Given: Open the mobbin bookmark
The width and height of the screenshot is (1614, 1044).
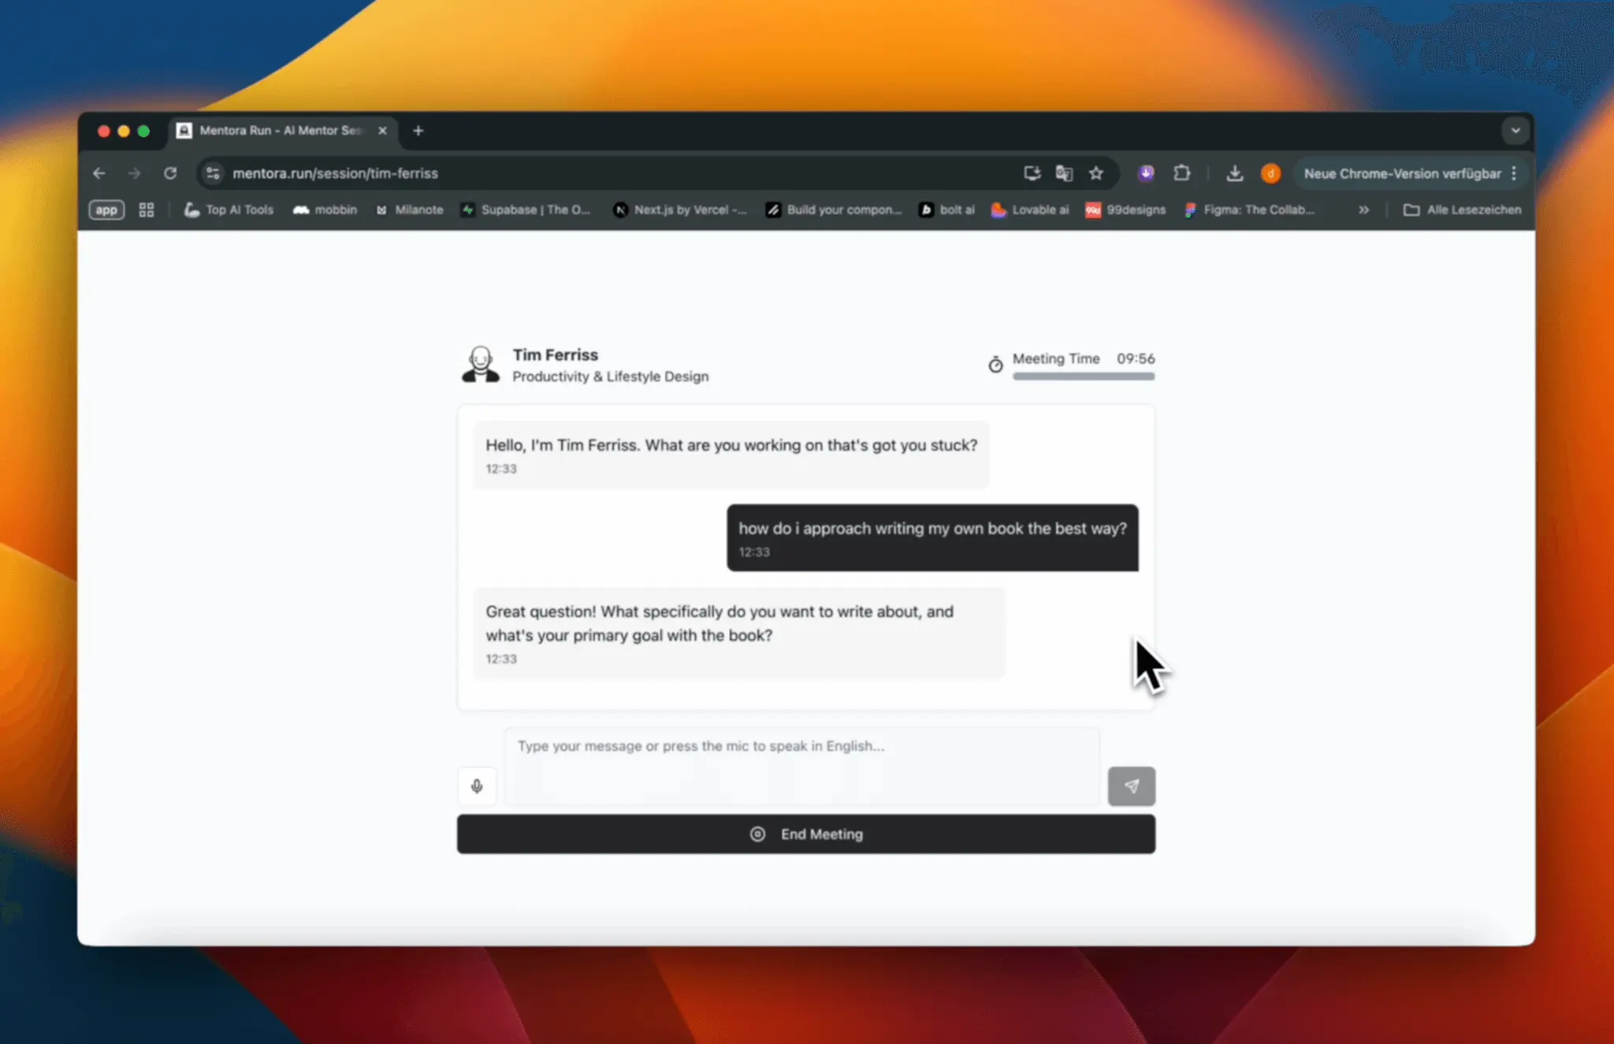Looking at the screenshot, I should click(x=325, y=210).
